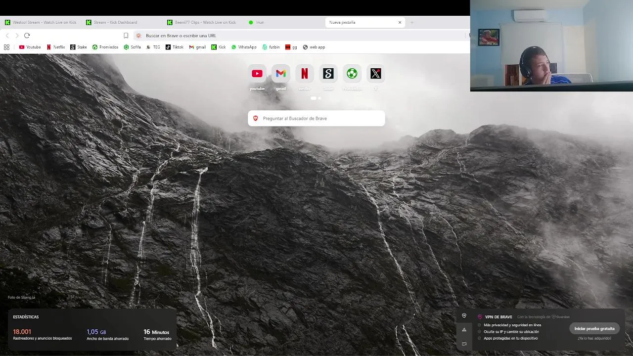
Task: Go forward using the forward arrow
Action: pyautogui.click(x=17, y=36)
